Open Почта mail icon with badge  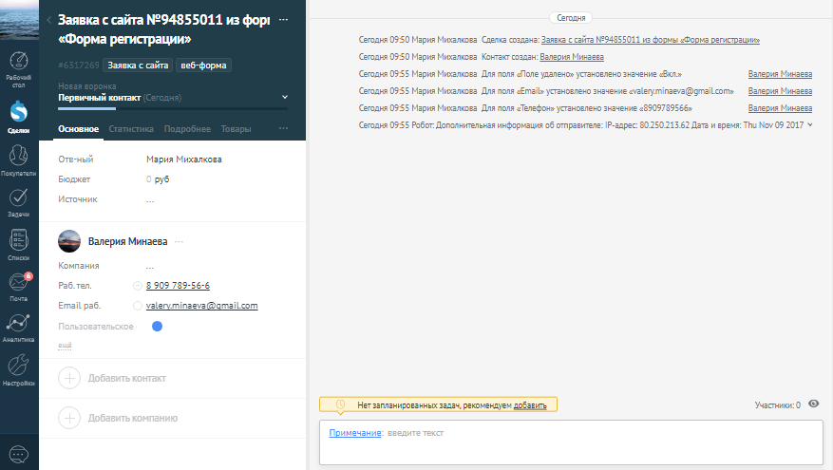18,284
